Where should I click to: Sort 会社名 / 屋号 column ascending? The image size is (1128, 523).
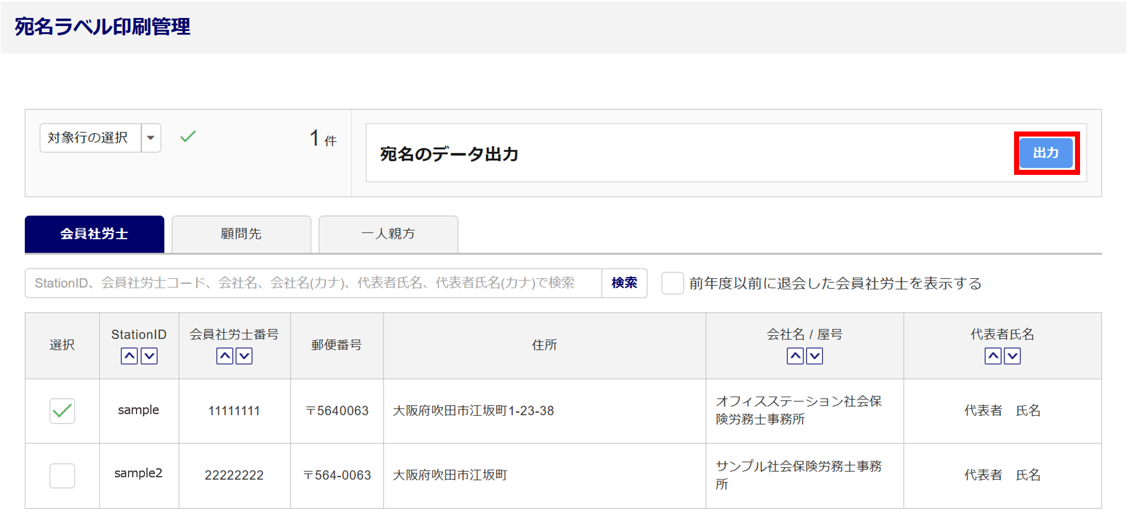[795, 356]
